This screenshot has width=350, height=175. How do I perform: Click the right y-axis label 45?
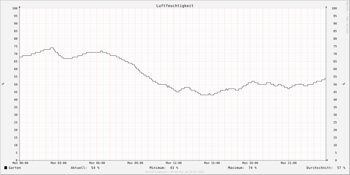[x=335, y=92]
